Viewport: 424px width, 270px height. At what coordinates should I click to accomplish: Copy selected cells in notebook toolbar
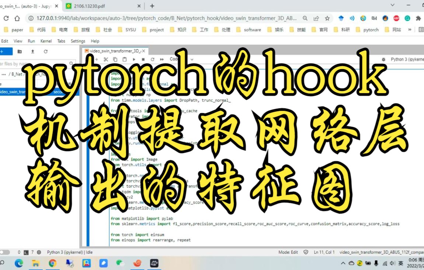pos(115,59)
